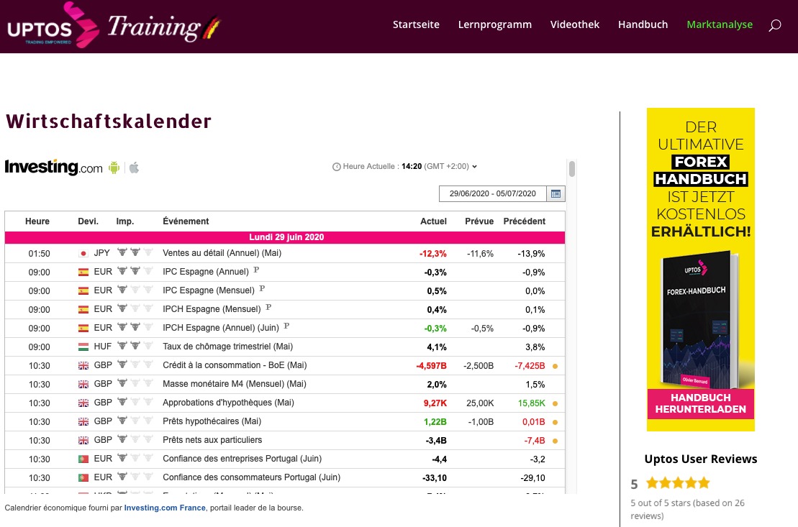Select the Marktanalyse menu item
The image size is (798, 527).
(x=720, y=24)
